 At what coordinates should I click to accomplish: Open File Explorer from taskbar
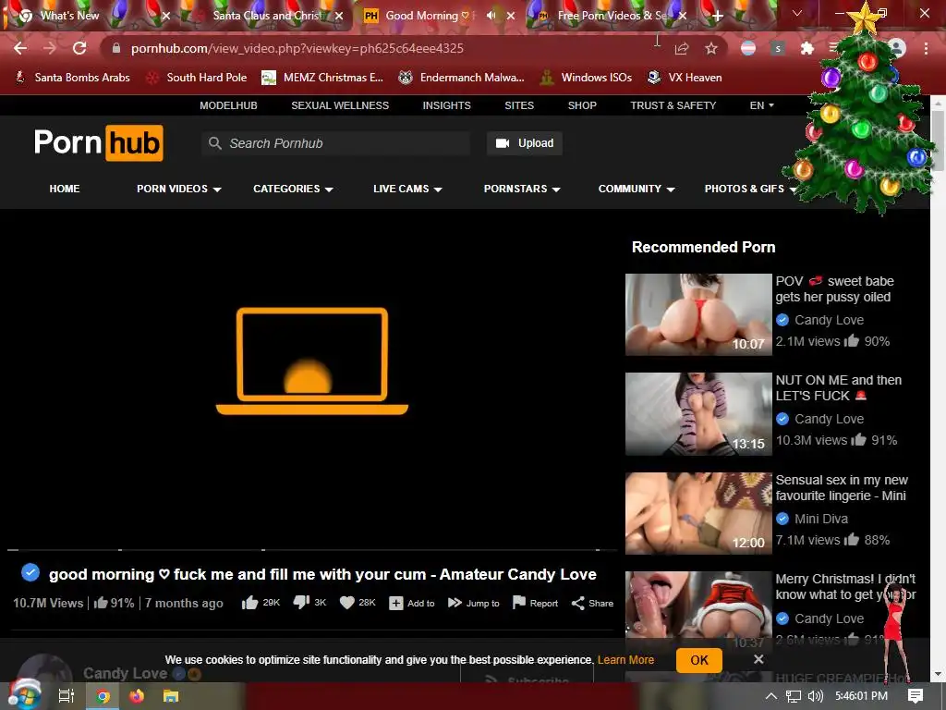tap(171, 696)
